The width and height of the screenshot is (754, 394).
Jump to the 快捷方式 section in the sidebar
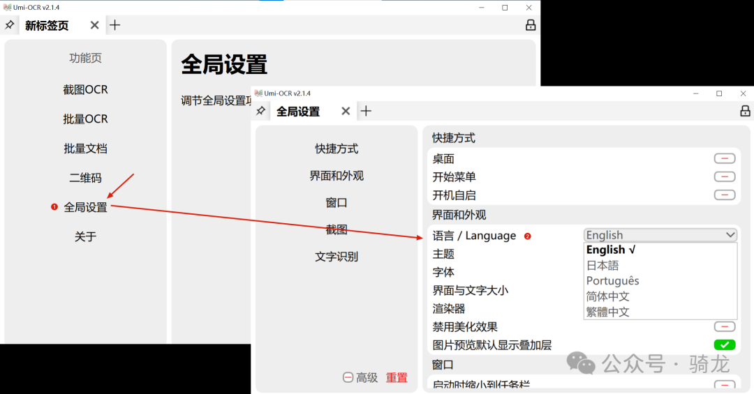tap(337, 149)
